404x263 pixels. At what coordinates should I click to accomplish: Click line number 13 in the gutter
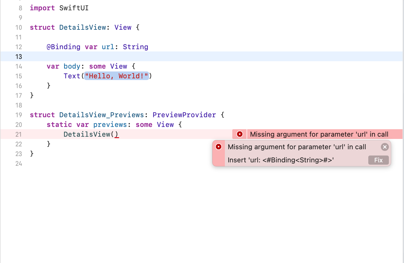[19, 57]
